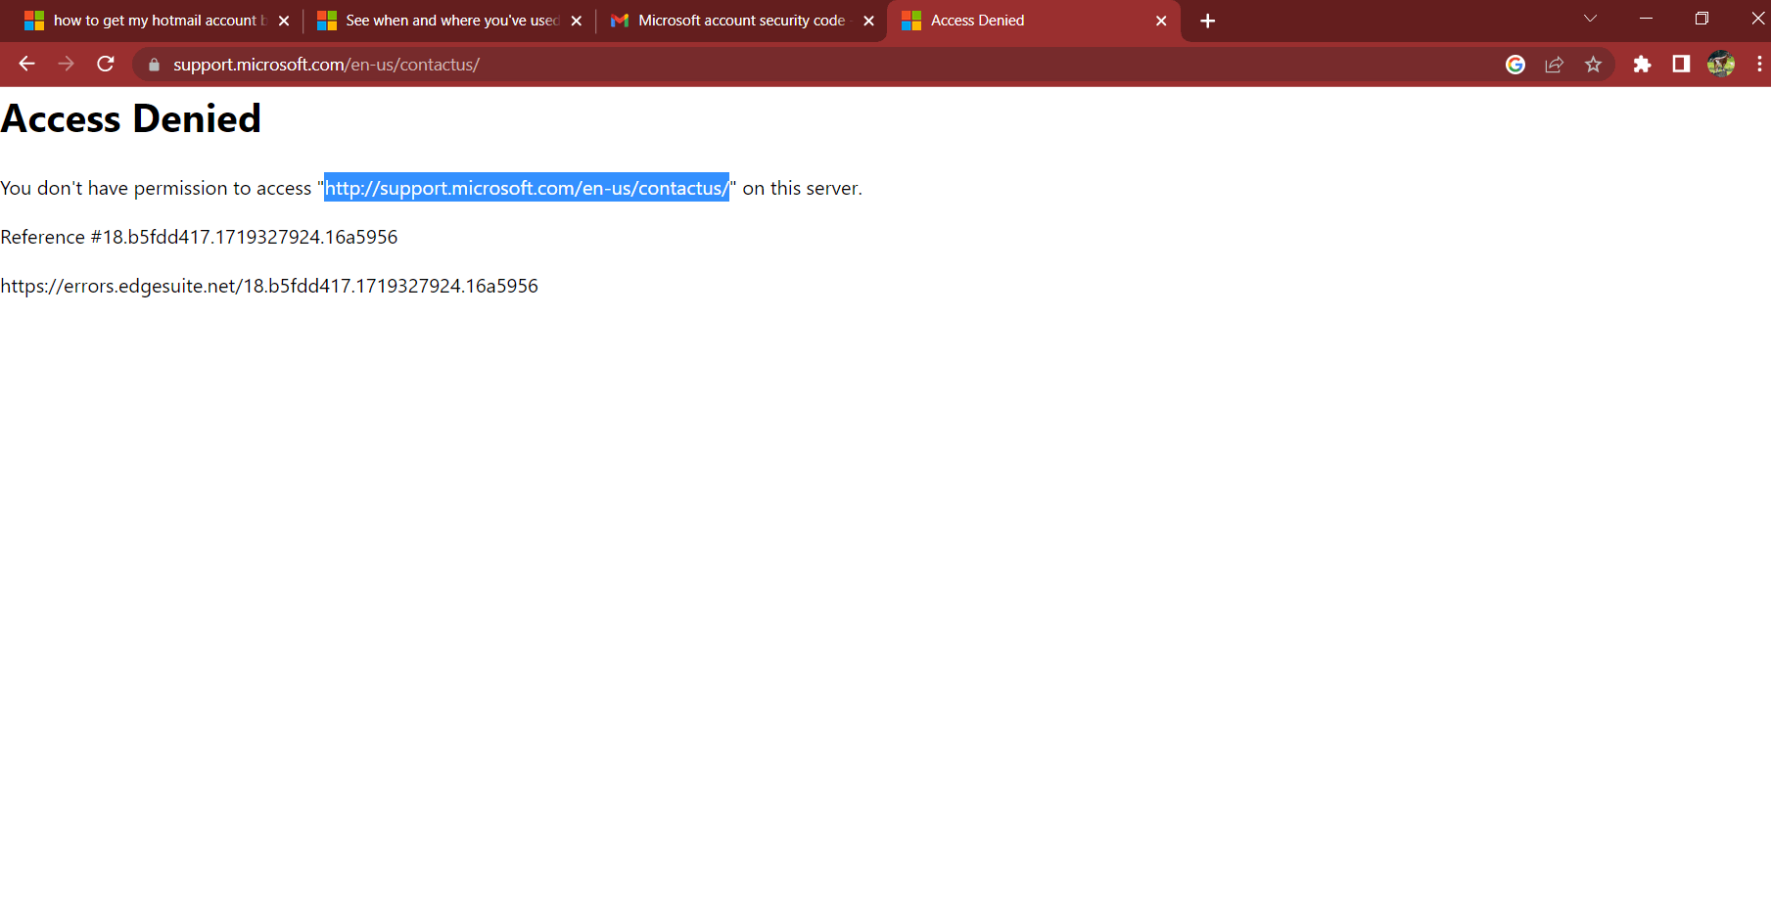The width and height of the screenshot is (1771, 906).
Task: Bookmark this page with the star icon
Action: (x=1594, y=65)
